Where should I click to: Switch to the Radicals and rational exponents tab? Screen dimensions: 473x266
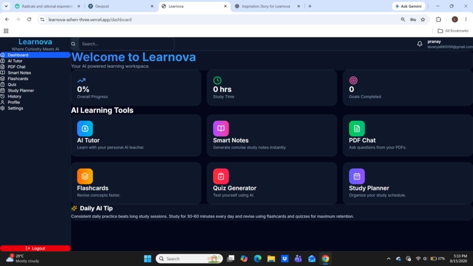[x=48, y=6]
